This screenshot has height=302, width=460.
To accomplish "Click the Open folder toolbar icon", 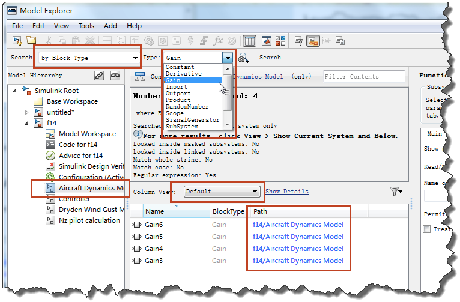I will coord(31,40).
